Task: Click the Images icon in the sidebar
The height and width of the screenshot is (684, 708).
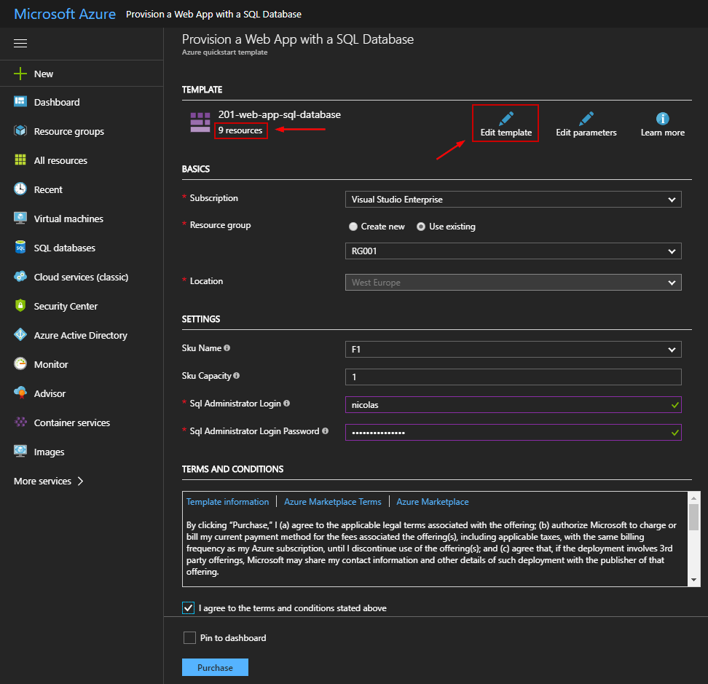Action: pyautogui.click(x=20, y=451)
